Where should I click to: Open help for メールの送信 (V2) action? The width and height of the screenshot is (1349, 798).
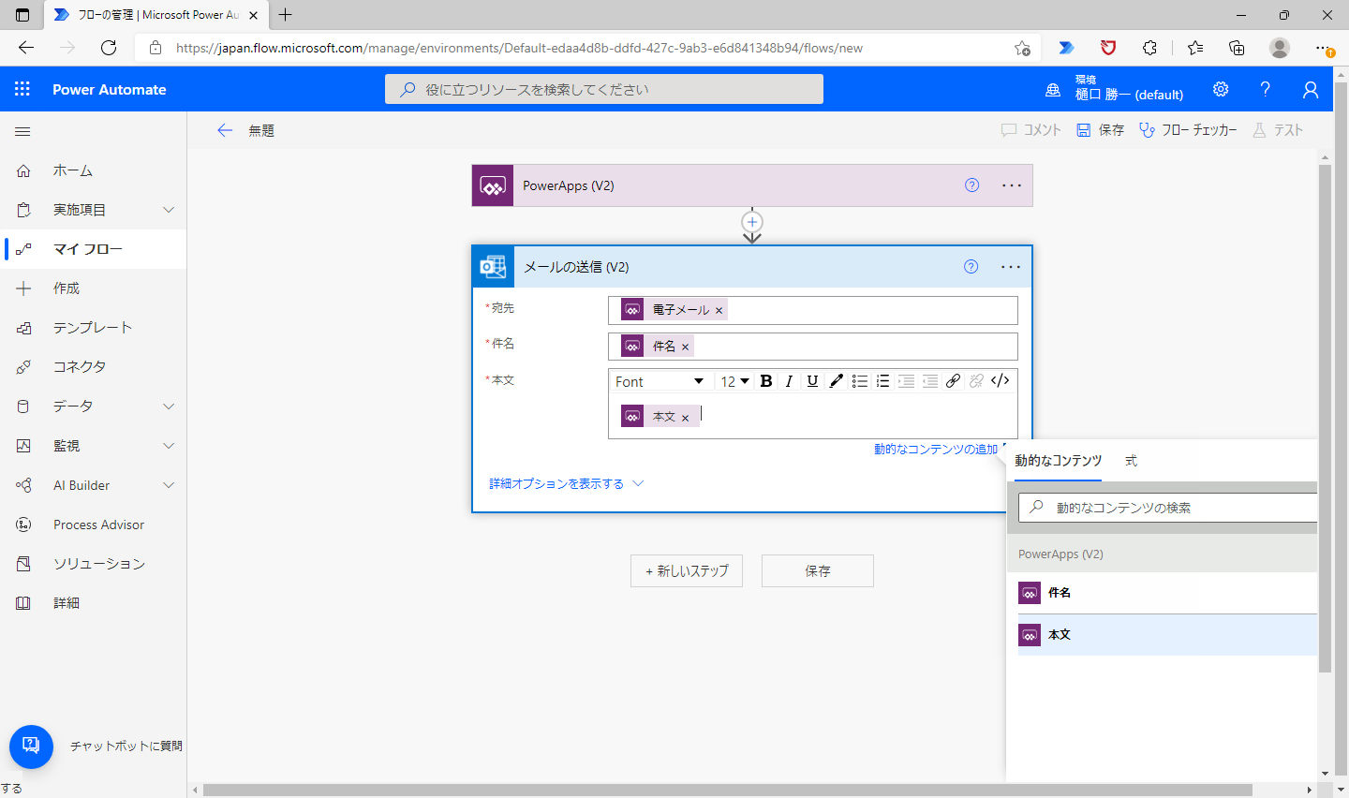pos(971,267)
